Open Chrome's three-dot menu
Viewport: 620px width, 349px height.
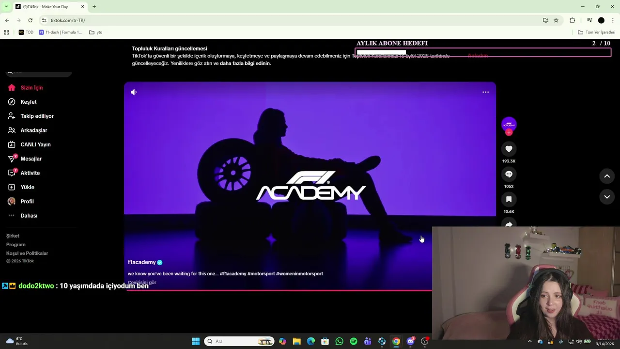coord(613,20)
